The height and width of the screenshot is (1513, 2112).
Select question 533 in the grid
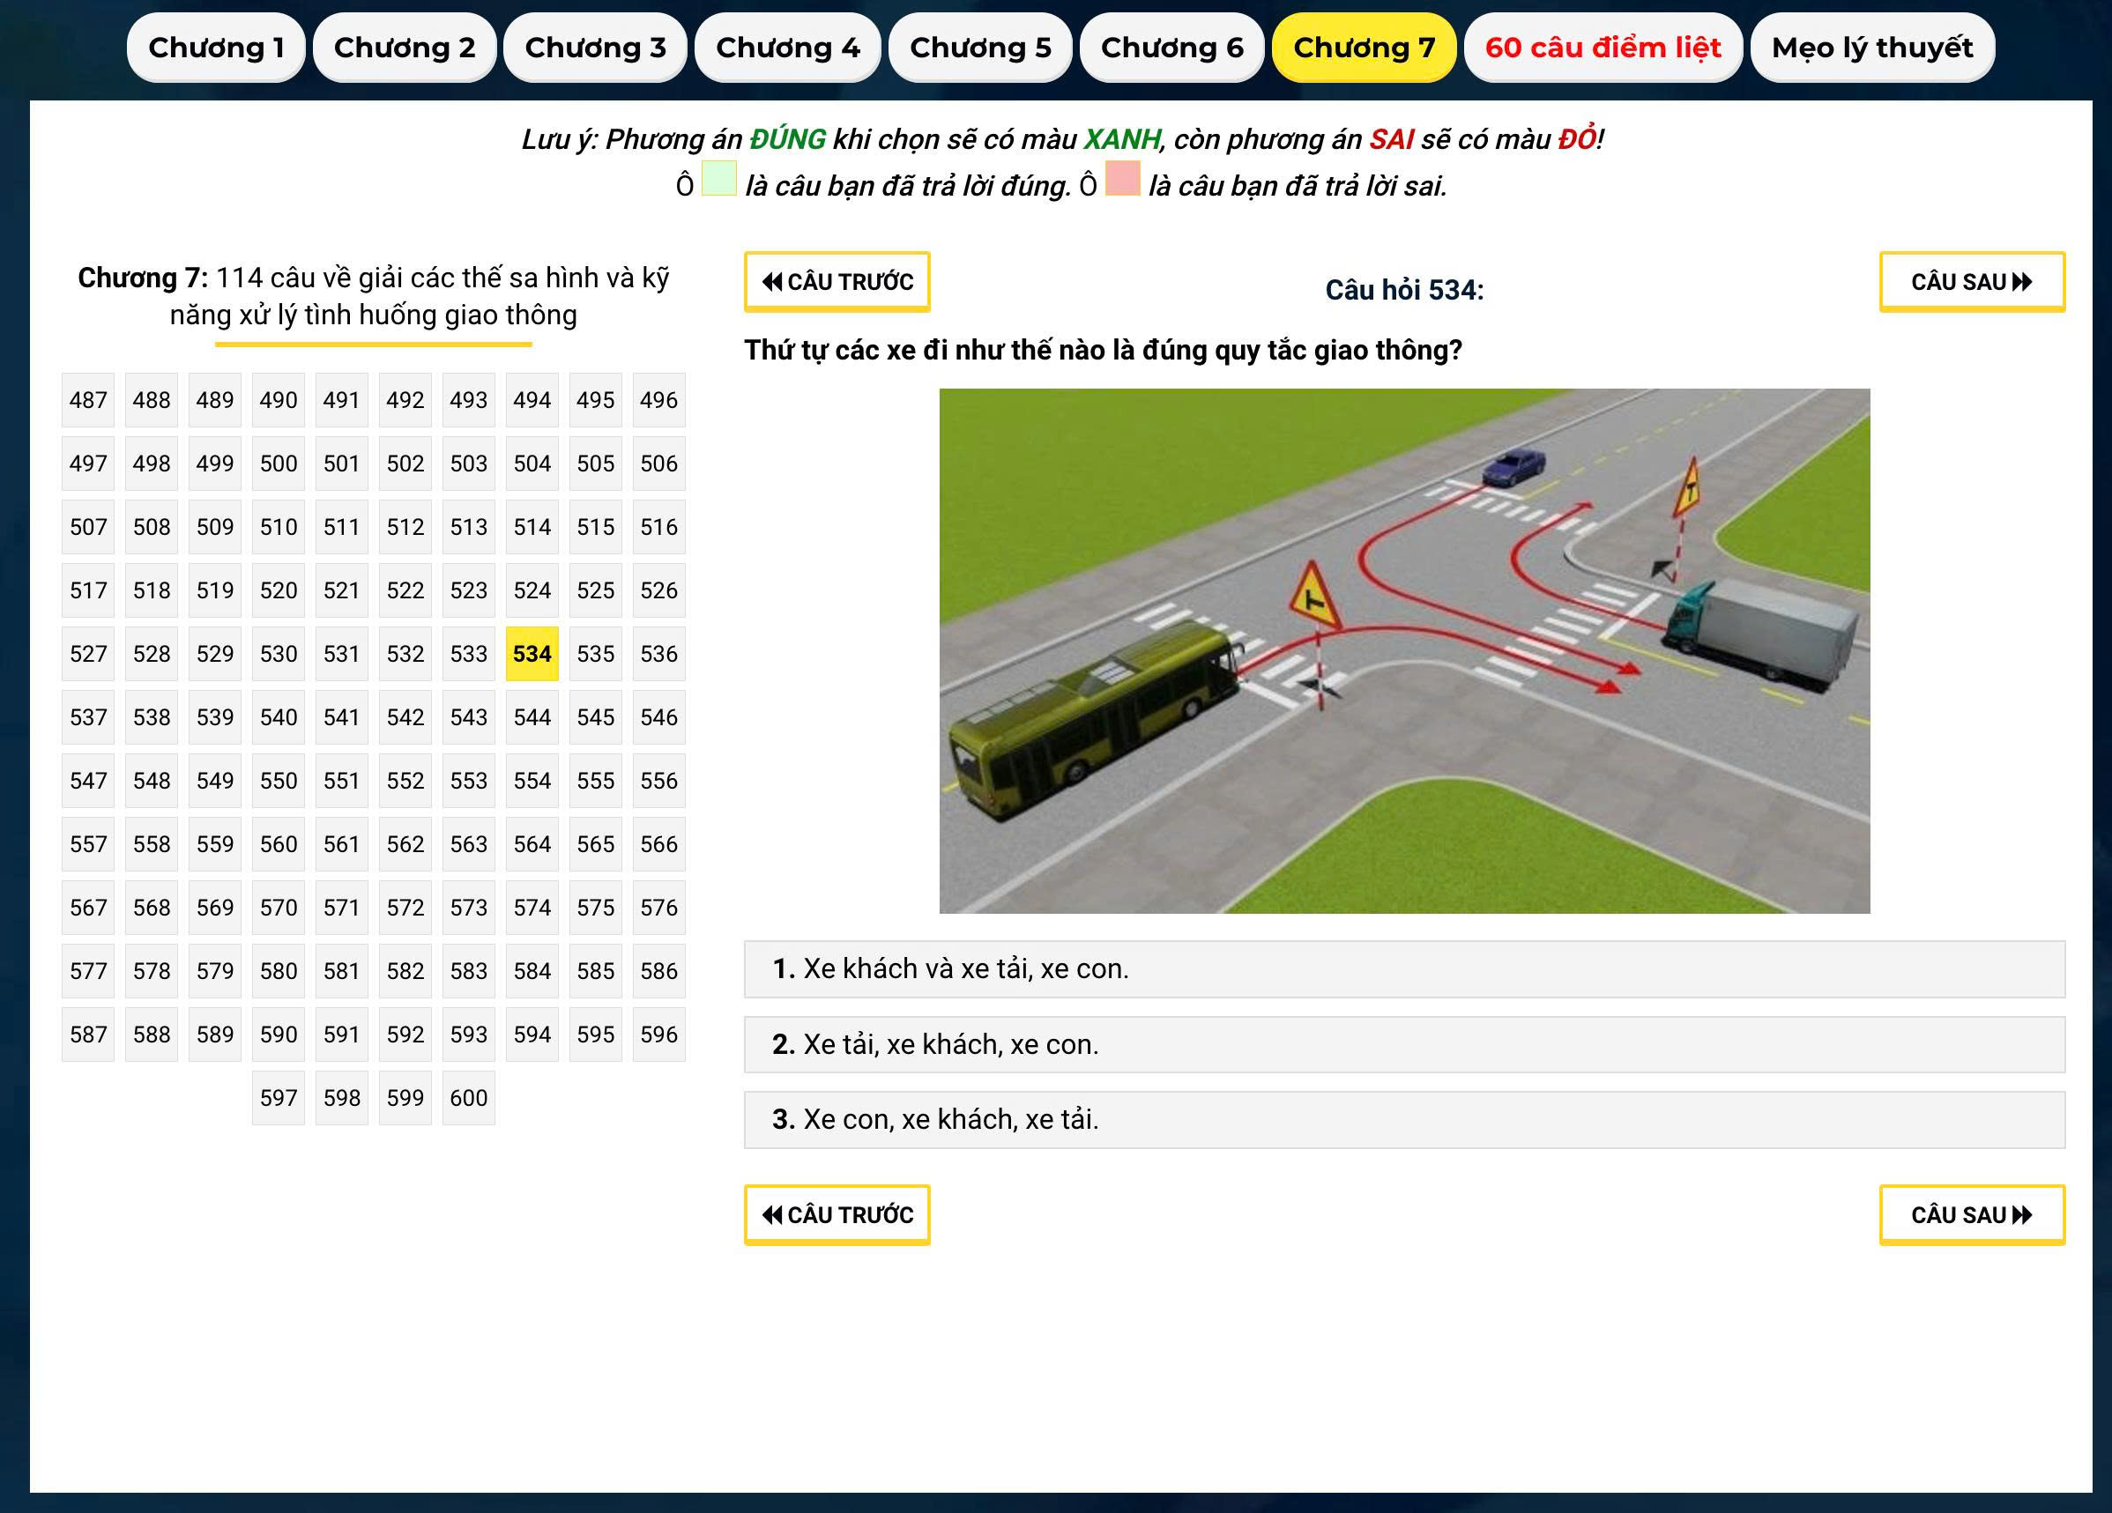(x=468, y=654)
